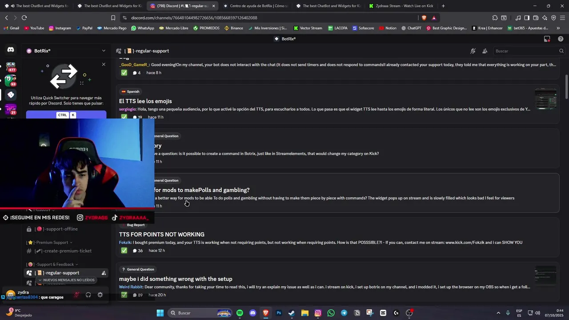The width and height of the screenshot is (569, 320).
Task: Open Brave Leo AI sparkle icon
Action: coord(545,18)
